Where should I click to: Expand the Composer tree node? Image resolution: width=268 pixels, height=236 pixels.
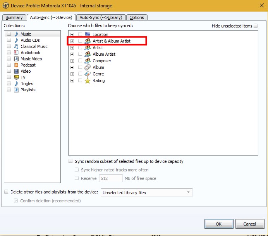[72, 61]
